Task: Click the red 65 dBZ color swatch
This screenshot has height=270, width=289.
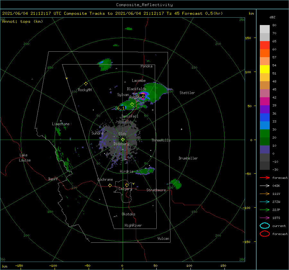Action: 265,45
